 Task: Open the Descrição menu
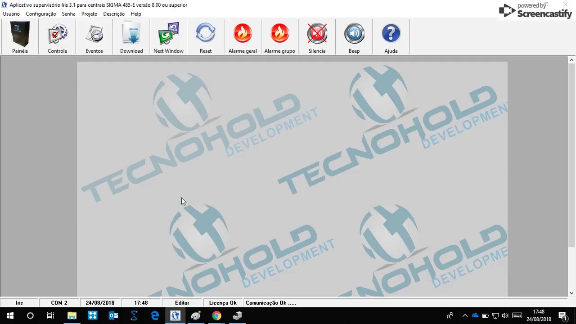pos(114,14)
